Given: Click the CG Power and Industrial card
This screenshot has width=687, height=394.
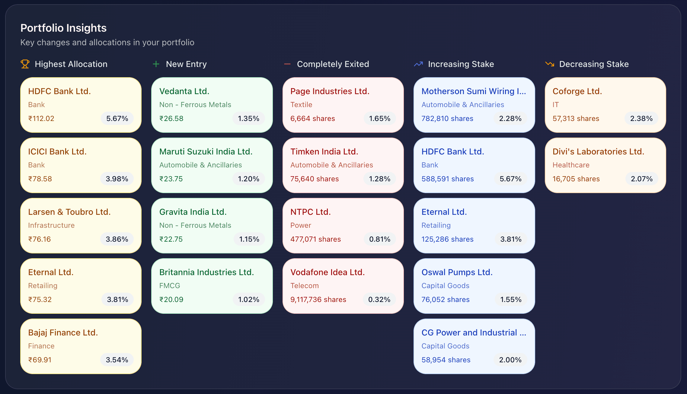Looking at the screenshot, I should click(x=474, y=346).
